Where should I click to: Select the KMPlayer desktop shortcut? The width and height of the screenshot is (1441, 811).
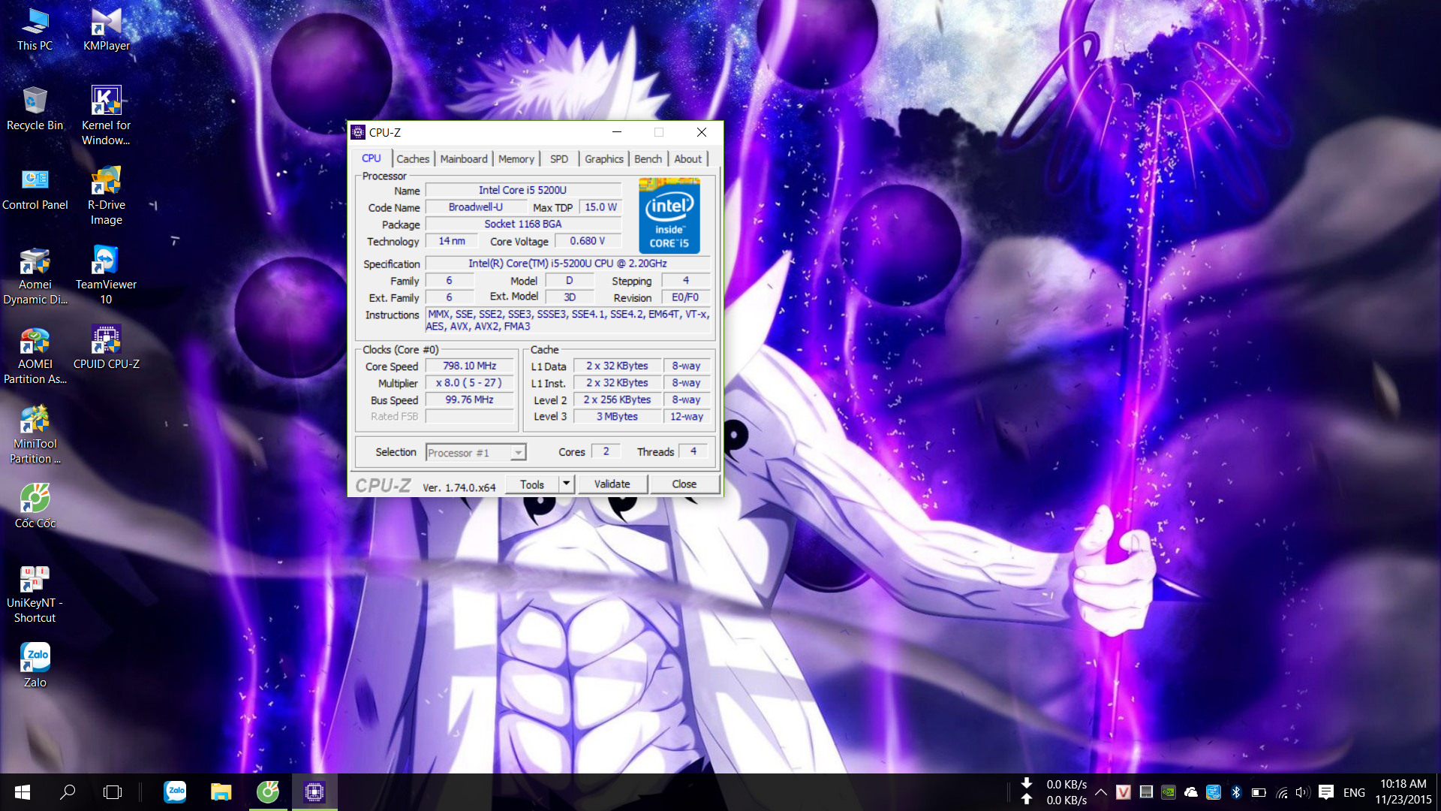pyautogui.click(x=106, y=30)
